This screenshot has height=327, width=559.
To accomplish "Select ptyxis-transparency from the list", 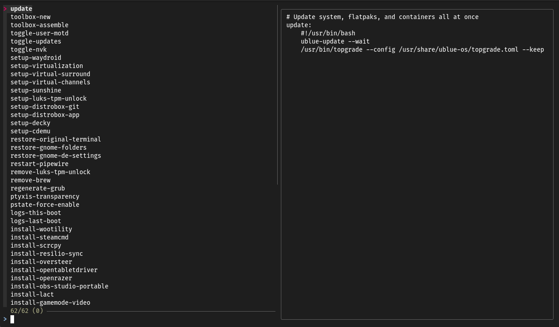I will 45,196.
